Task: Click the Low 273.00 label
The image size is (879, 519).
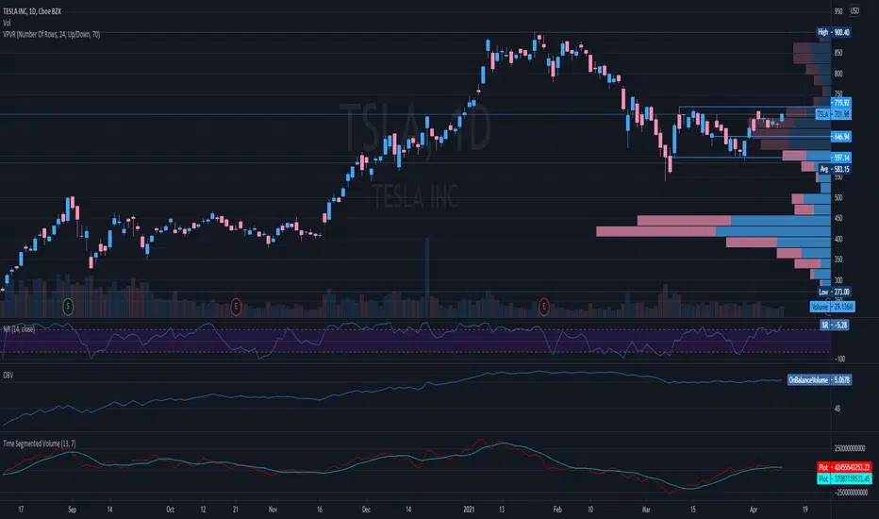Action: [834, 292]
